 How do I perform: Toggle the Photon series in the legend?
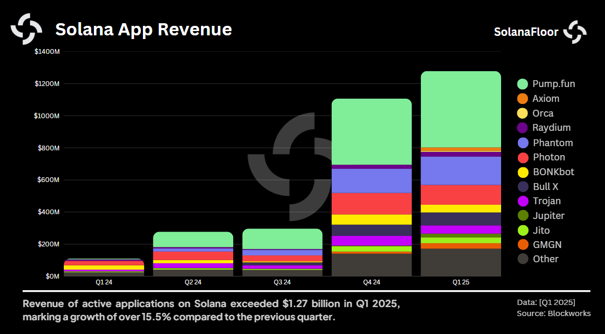(x=524, y=157)
